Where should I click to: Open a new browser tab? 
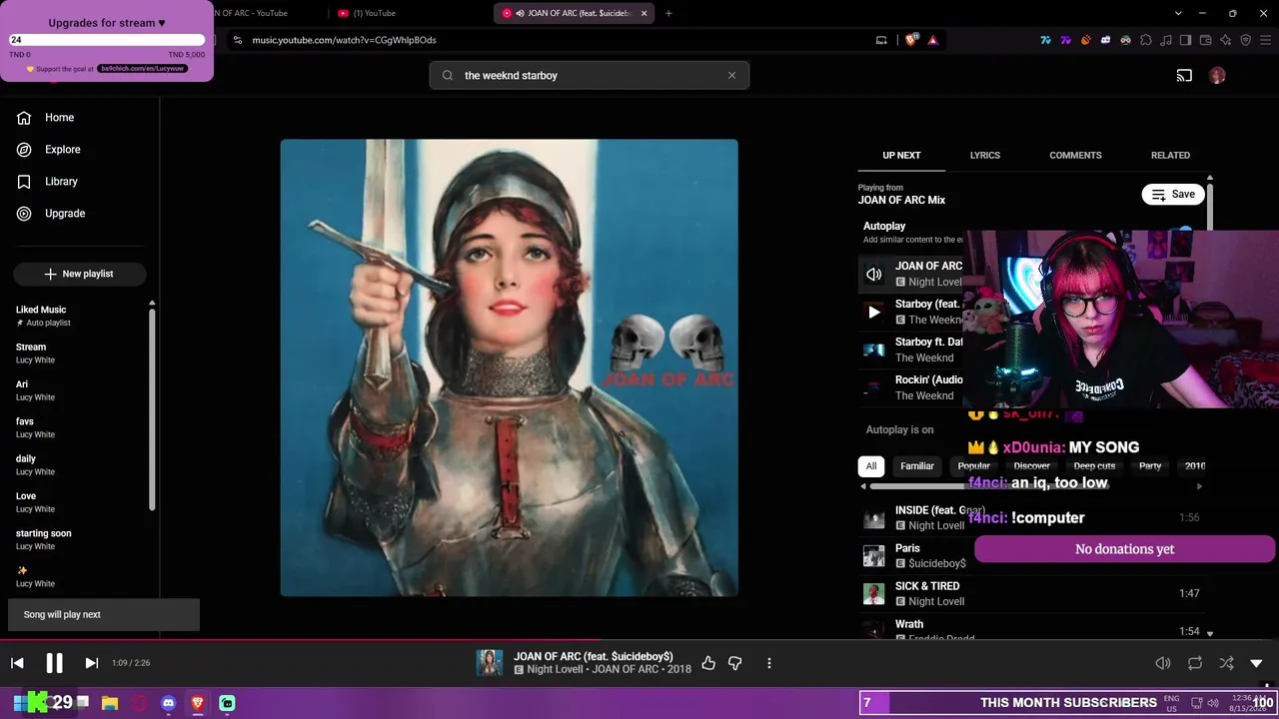668,13
